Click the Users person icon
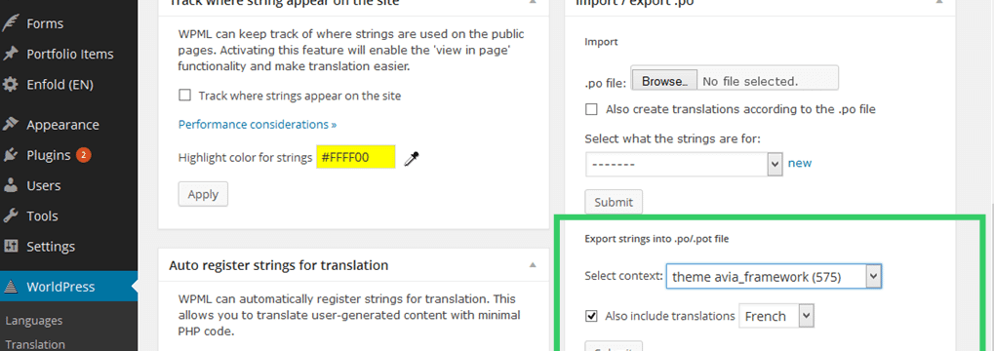The height and width of the screenshot is (351, 994). pos(10,185)
